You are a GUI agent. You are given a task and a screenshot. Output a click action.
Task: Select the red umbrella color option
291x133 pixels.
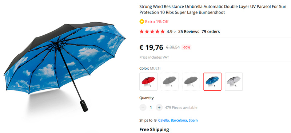tap(148, 82)
